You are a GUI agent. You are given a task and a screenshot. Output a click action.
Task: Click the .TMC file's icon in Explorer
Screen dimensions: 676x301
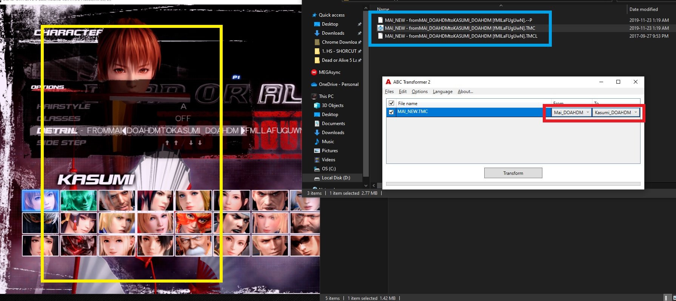tap(380, 28)
